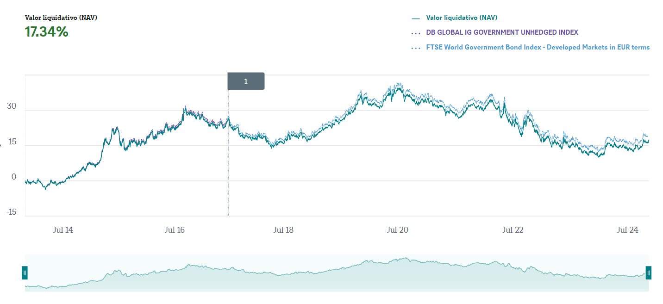Click the teal line symbol for NAV legend
Screen dimensions: 663x304
pyautogui.click(x=415, y=19)
